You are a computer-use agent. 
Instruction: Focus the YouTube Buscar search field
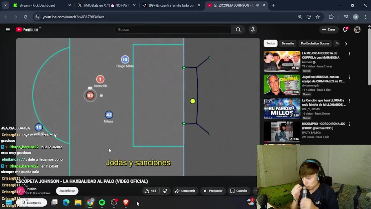coord(173,30)
